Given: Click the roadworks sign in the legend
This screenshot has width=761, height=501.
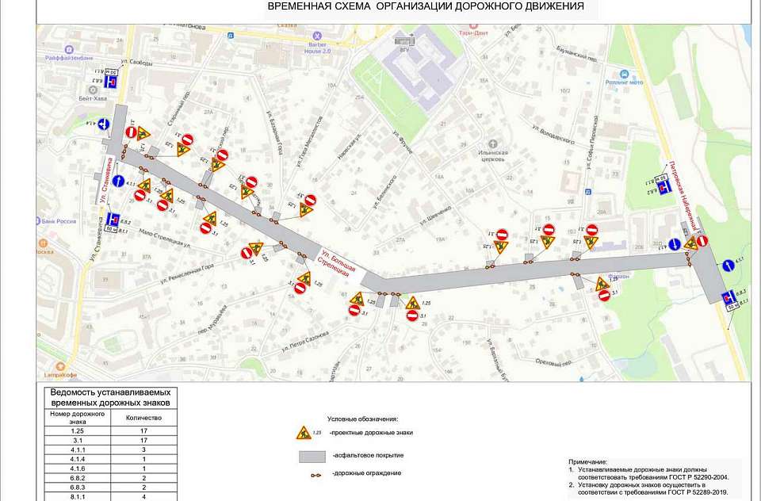Looking at the screenshot, I should point(304,433).
